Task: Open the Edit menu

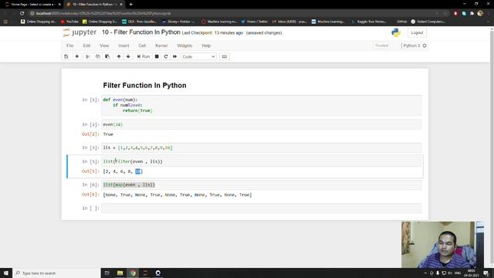Action: [x=86, y=46]
